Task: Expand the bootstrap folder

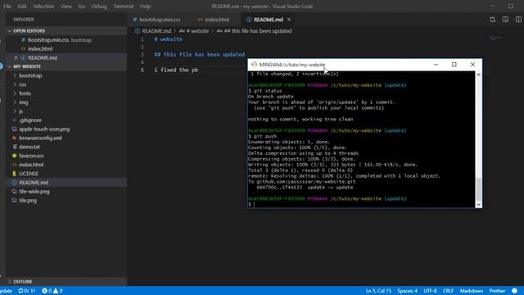Action: coord(66,75)
